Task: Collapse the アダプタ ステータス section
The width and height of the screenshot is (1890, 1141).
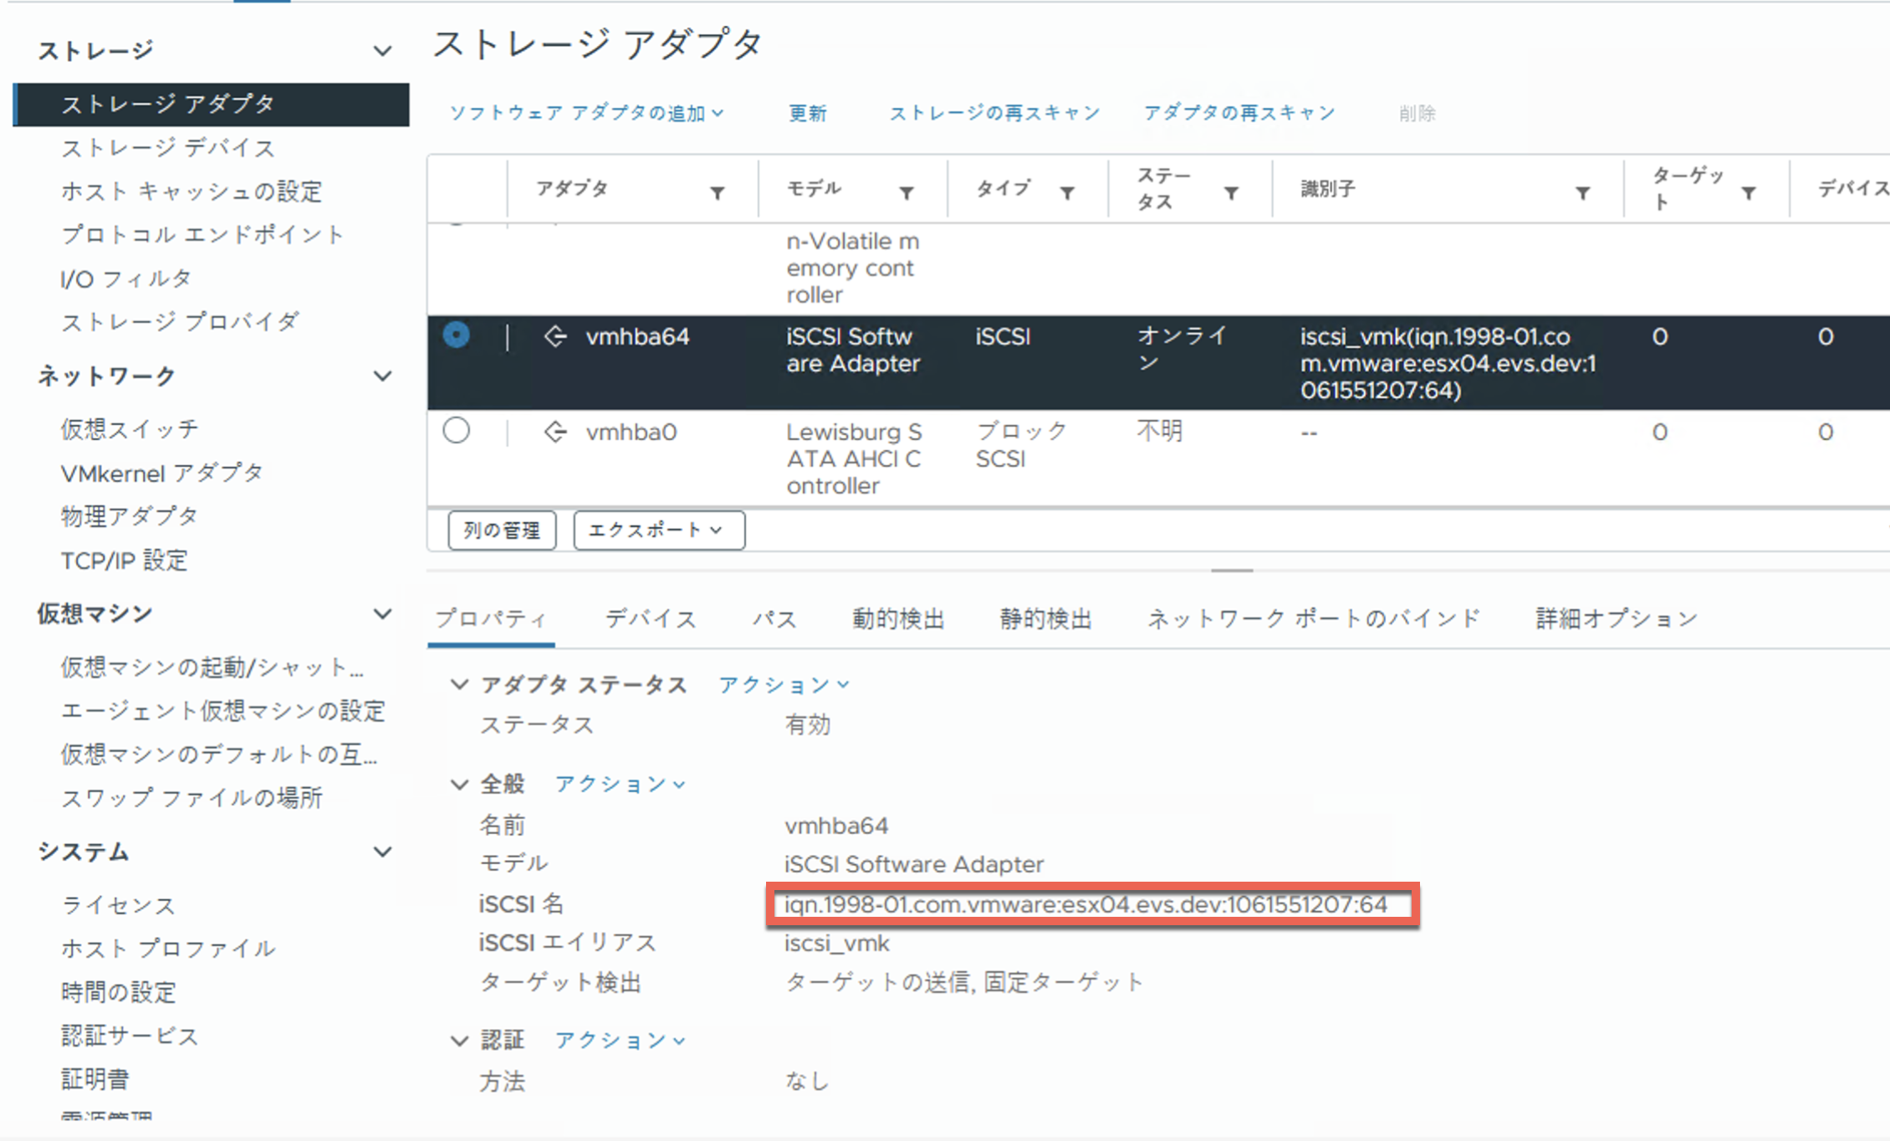Action: [x=459, y=684]
